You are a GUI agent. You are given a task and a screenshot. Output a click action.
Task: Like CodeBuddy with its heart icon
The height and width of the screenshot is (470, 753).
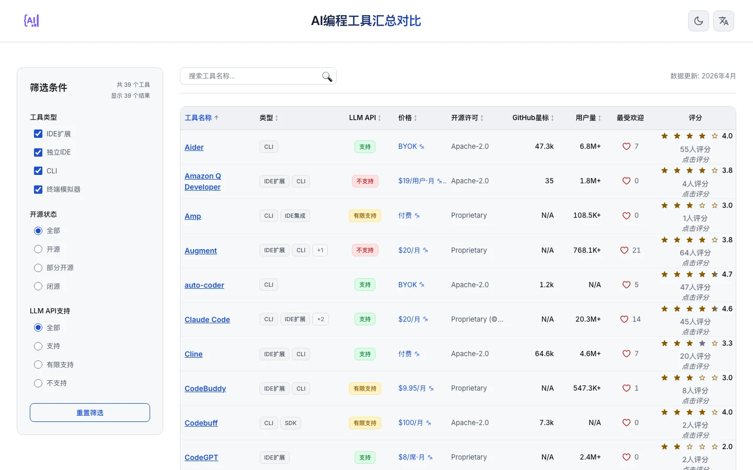point(626,388)
